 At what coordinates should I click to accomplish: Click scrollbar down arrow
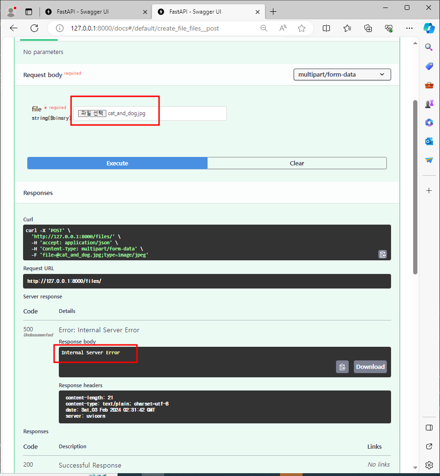click(x=415, y=468)
